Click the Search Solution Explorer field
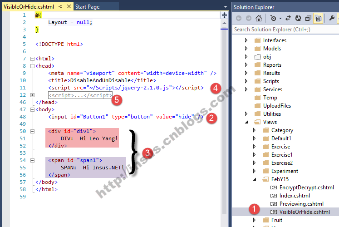The image size is (339, 227). click(x=285, y=30)
